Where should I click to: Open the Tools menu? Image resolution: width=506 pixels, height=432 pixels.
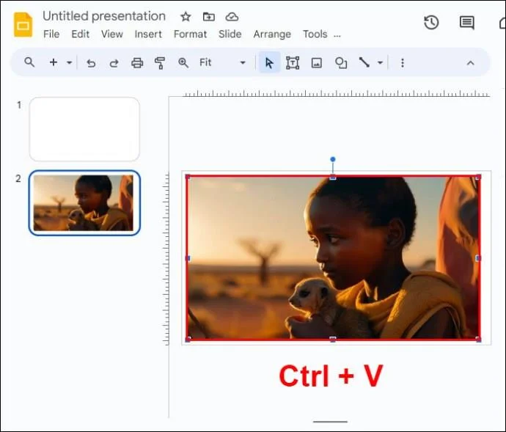pos(315,34)
